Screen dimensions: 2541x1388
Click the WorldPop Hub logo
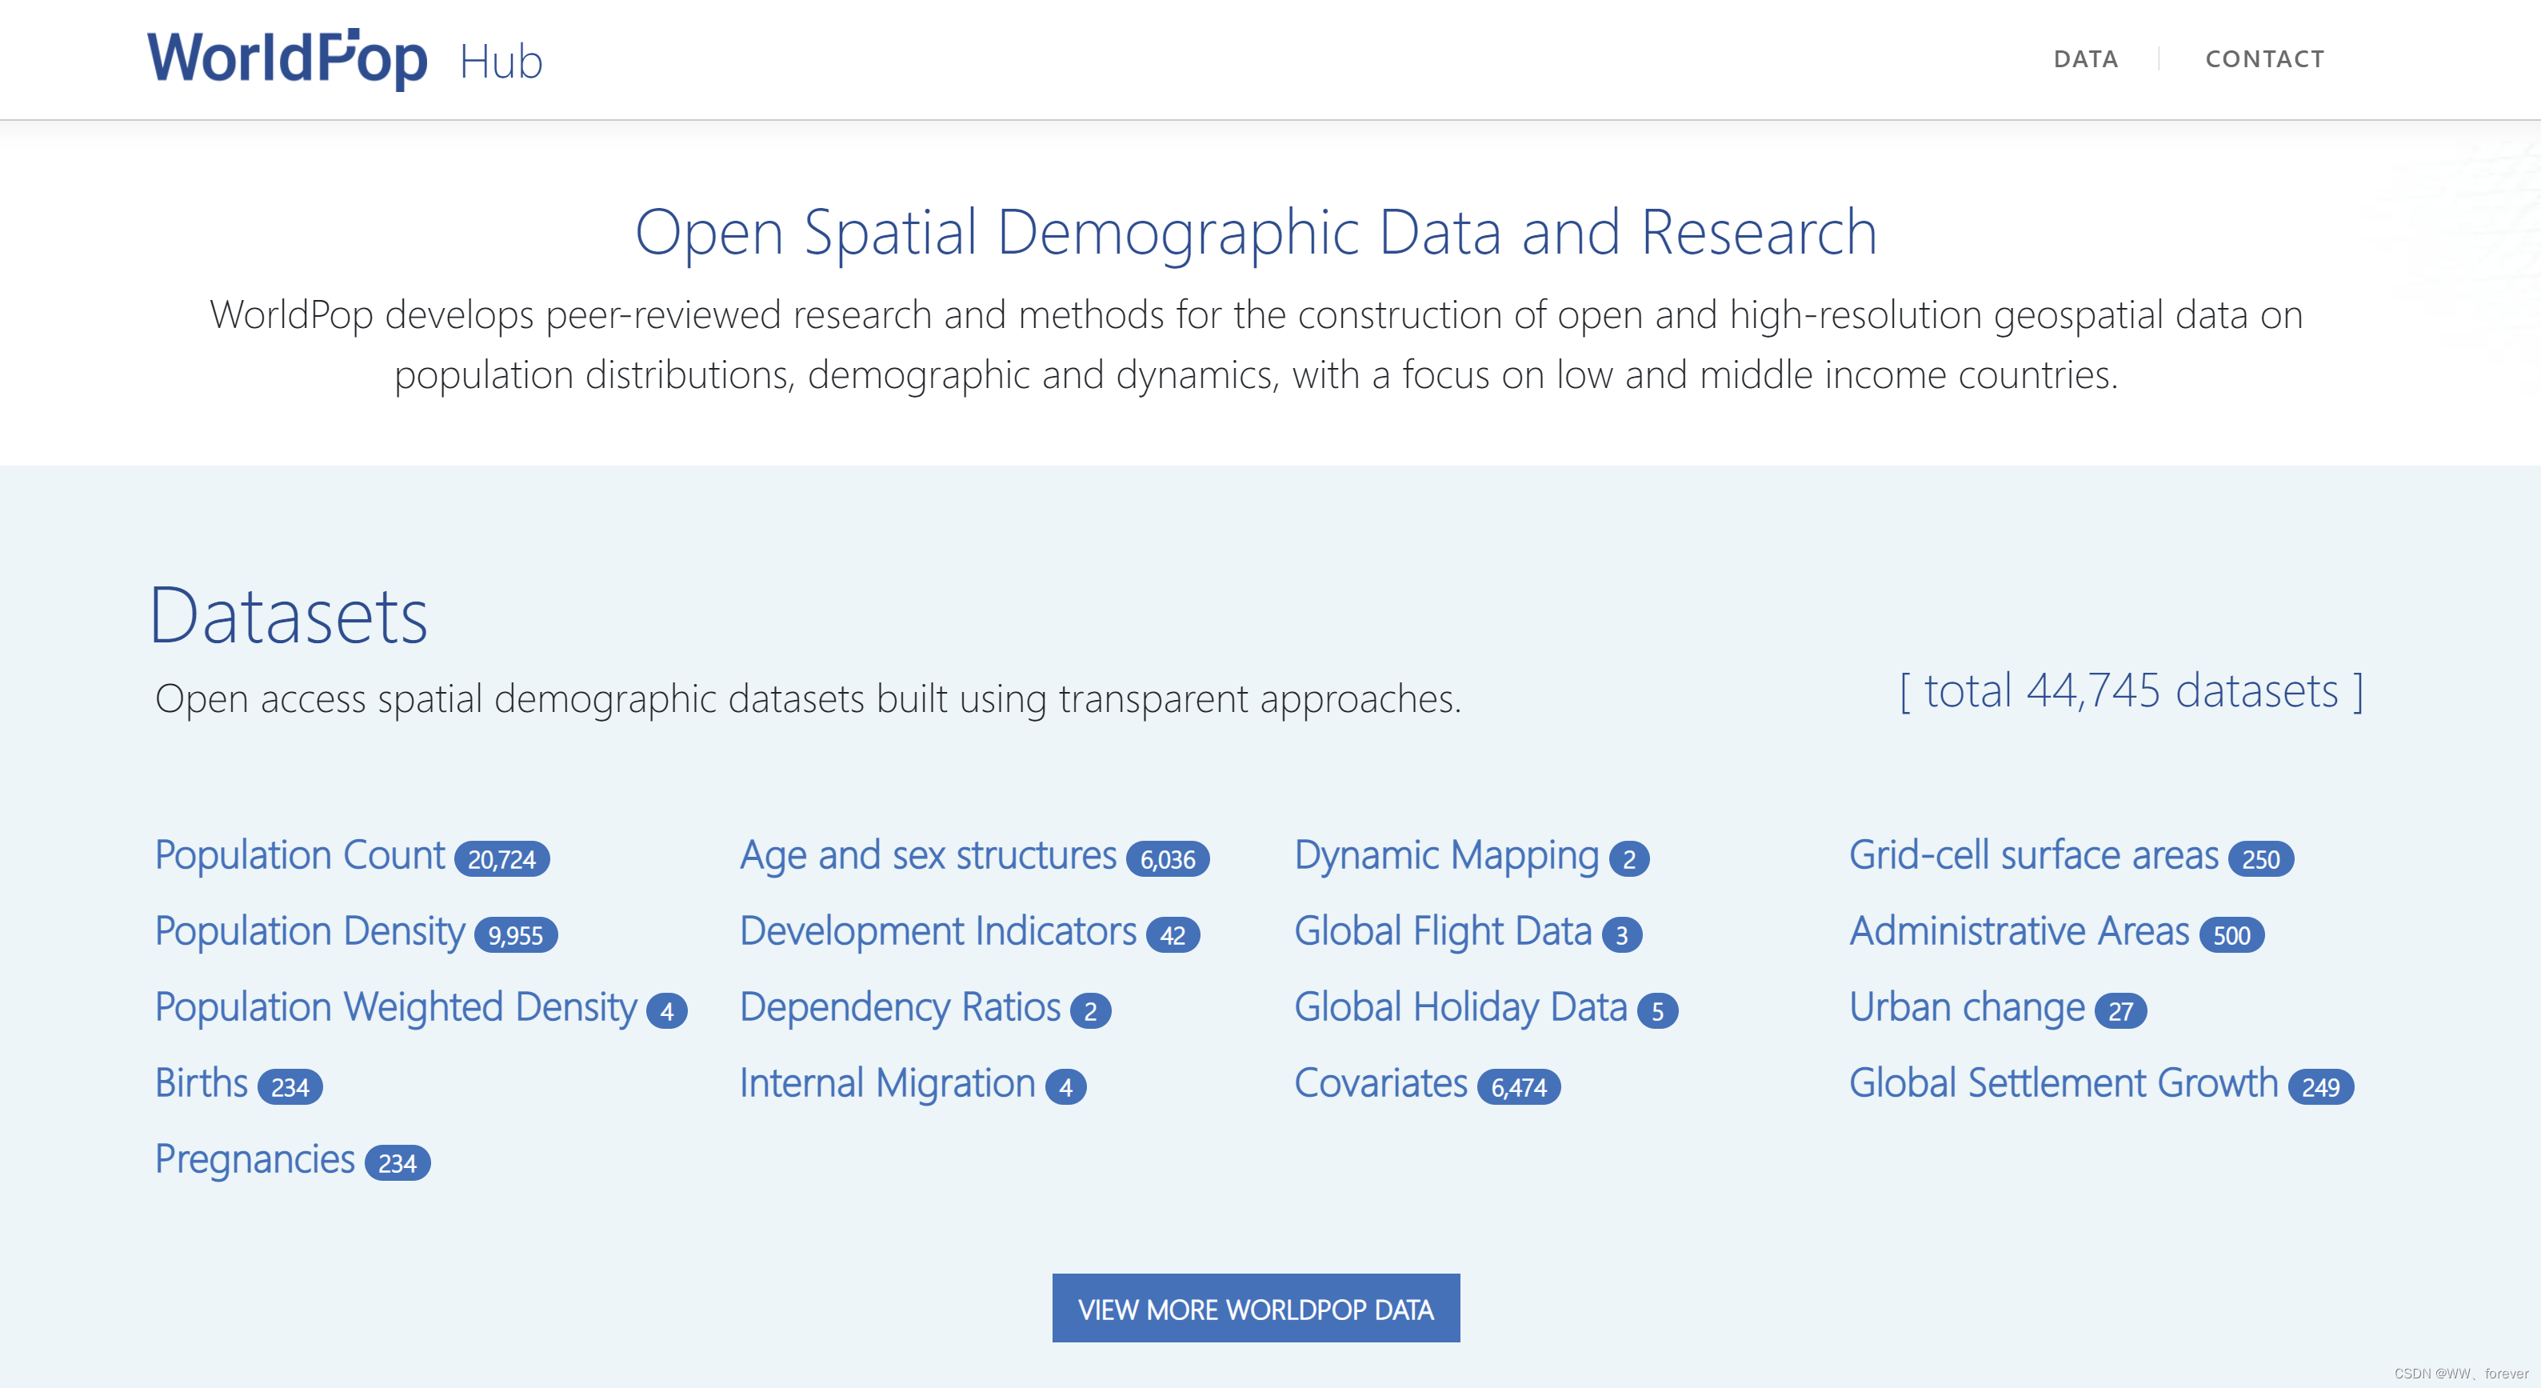(344, 59)
